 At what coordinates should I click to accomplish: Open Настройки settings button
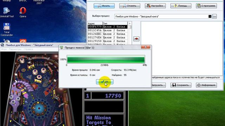tap(155, 6)
